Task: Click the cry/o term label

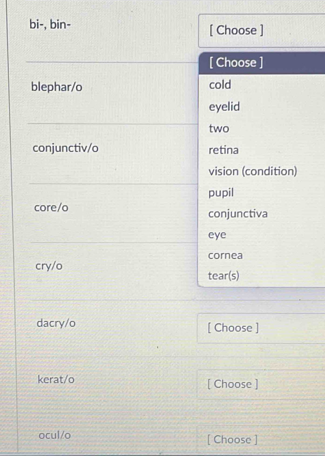Action: pyautogui.click(x=49, y=266)
